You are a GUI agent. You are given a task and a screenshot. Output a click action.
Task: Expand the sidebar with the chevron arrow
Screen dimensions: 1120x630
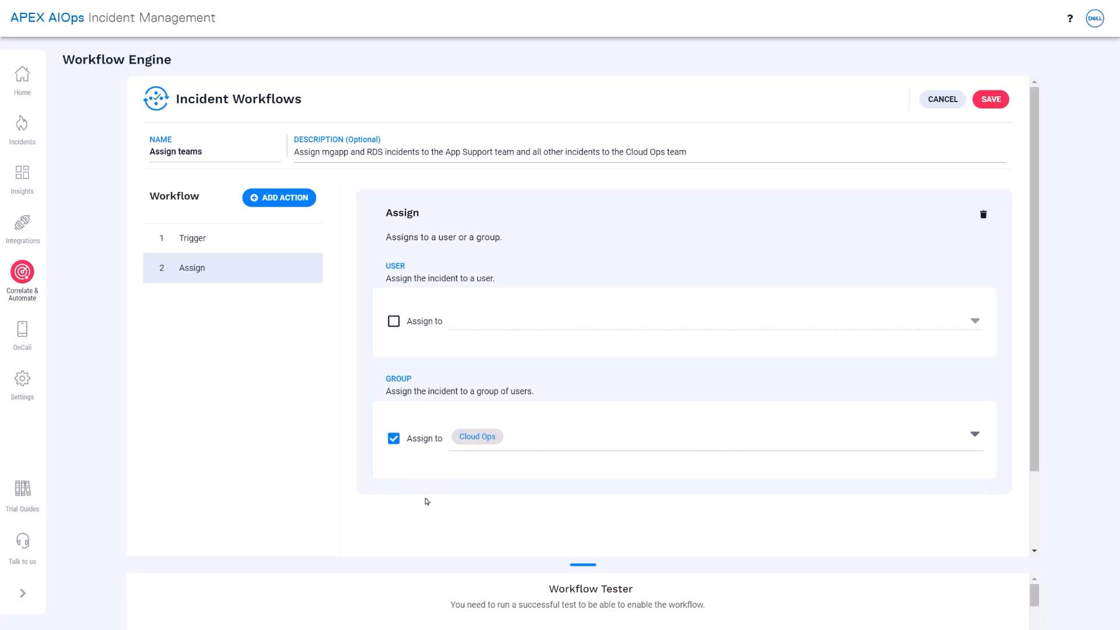point(23,593)
